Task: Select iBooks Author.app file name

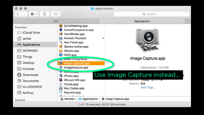Action: coord(76,47)
